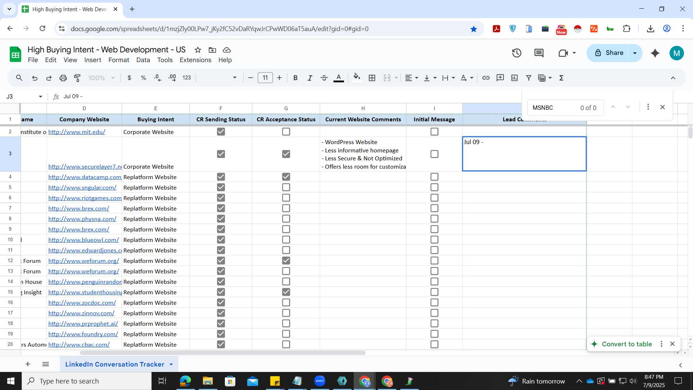Select LinkedIn Conversation Tracker sheet tab

coord(115,365)
